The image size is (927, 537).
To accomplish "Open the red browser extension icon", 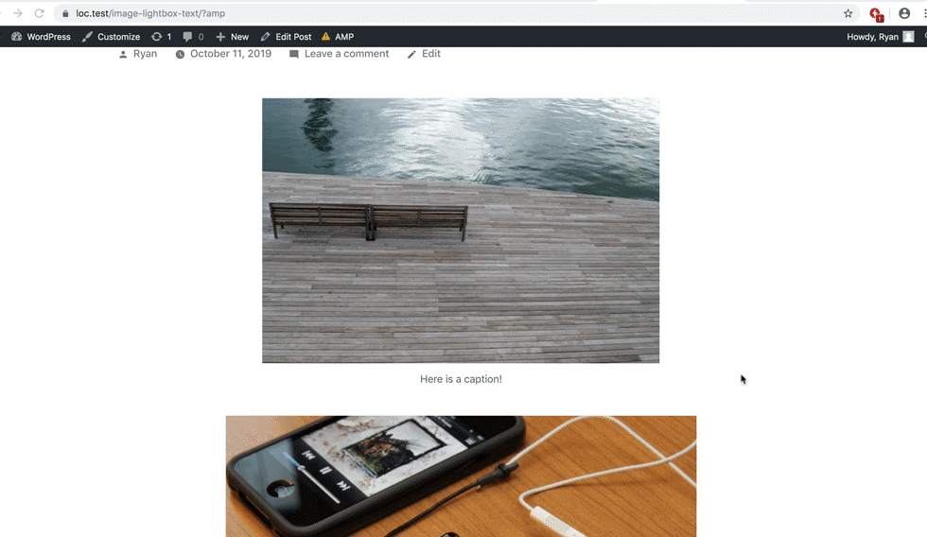I will point(876,14).
